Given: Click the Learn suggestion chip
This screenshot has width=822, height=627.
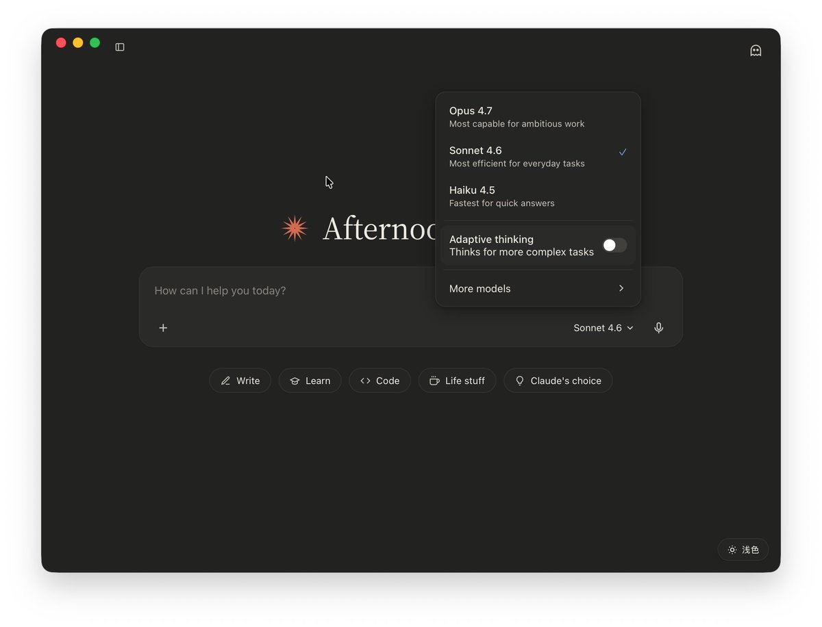Looking at the screenshot, I should point(310,381).
